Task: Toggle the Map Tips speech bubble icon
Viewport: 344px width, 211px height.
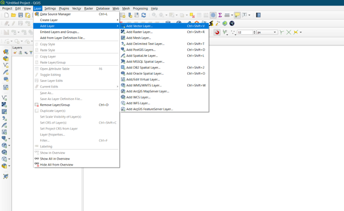Action: (x=237, y=15)
